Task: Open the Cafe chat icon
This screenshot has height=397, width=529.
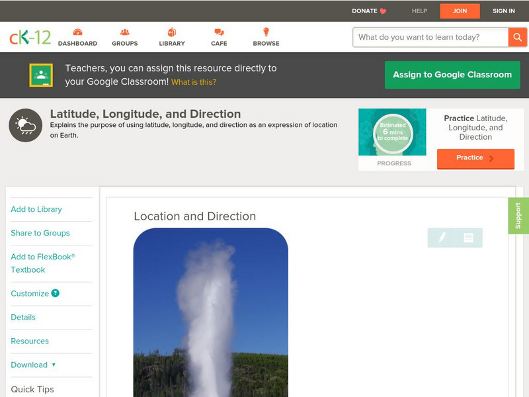Action: tap(219, 32)
